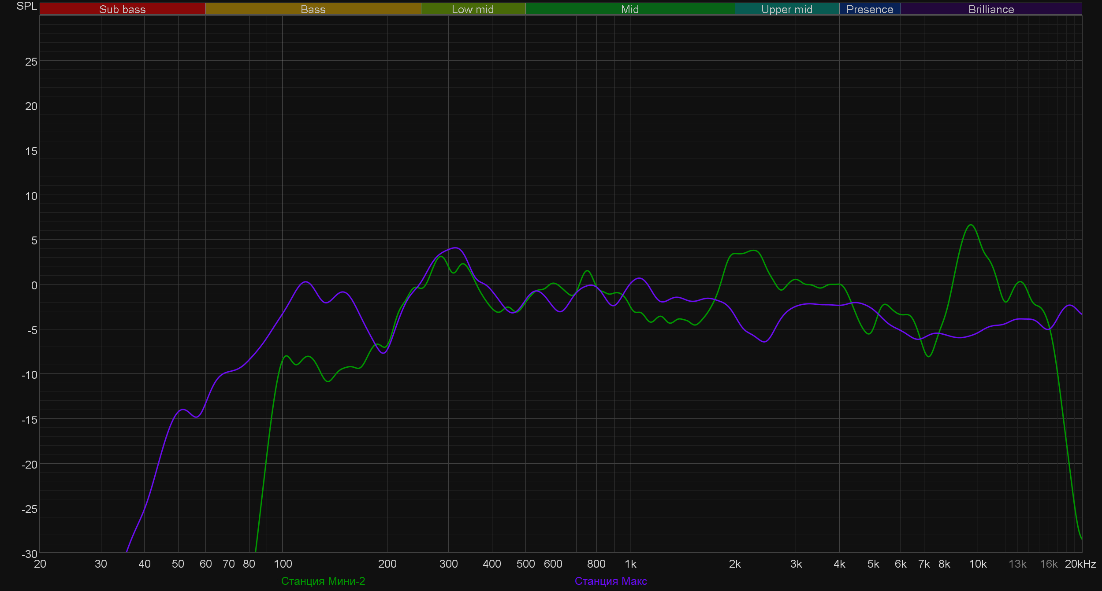Select the Low mid band header
Image resolution: width=1102 pixels, height=591 pixels.
473,9
